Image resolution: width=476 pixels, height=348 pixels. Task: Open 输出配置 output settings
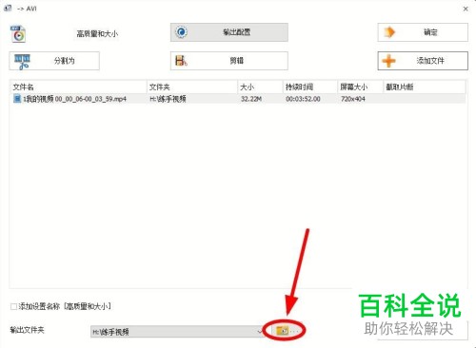click(229, 32)
